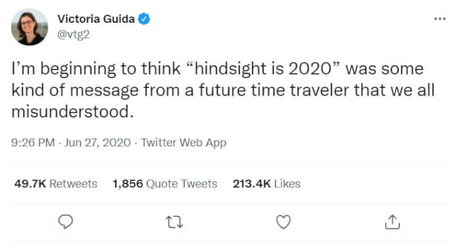
Task: Click the tweet text starting "I'm beginning"
Action: point(223,90)
